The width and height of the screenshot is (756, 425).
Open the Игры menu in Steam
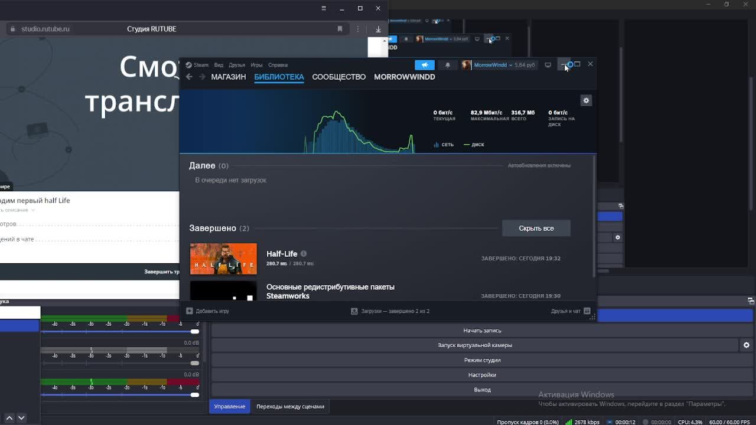point(256,65)
